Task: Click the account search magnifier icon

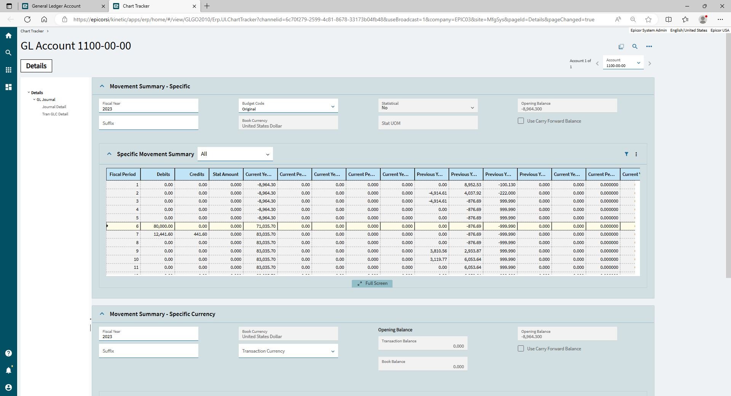Action: (635, 46)
